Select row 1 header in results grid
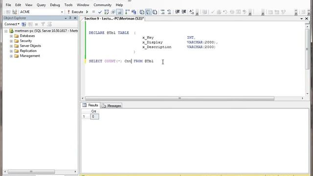 [86, 116]
